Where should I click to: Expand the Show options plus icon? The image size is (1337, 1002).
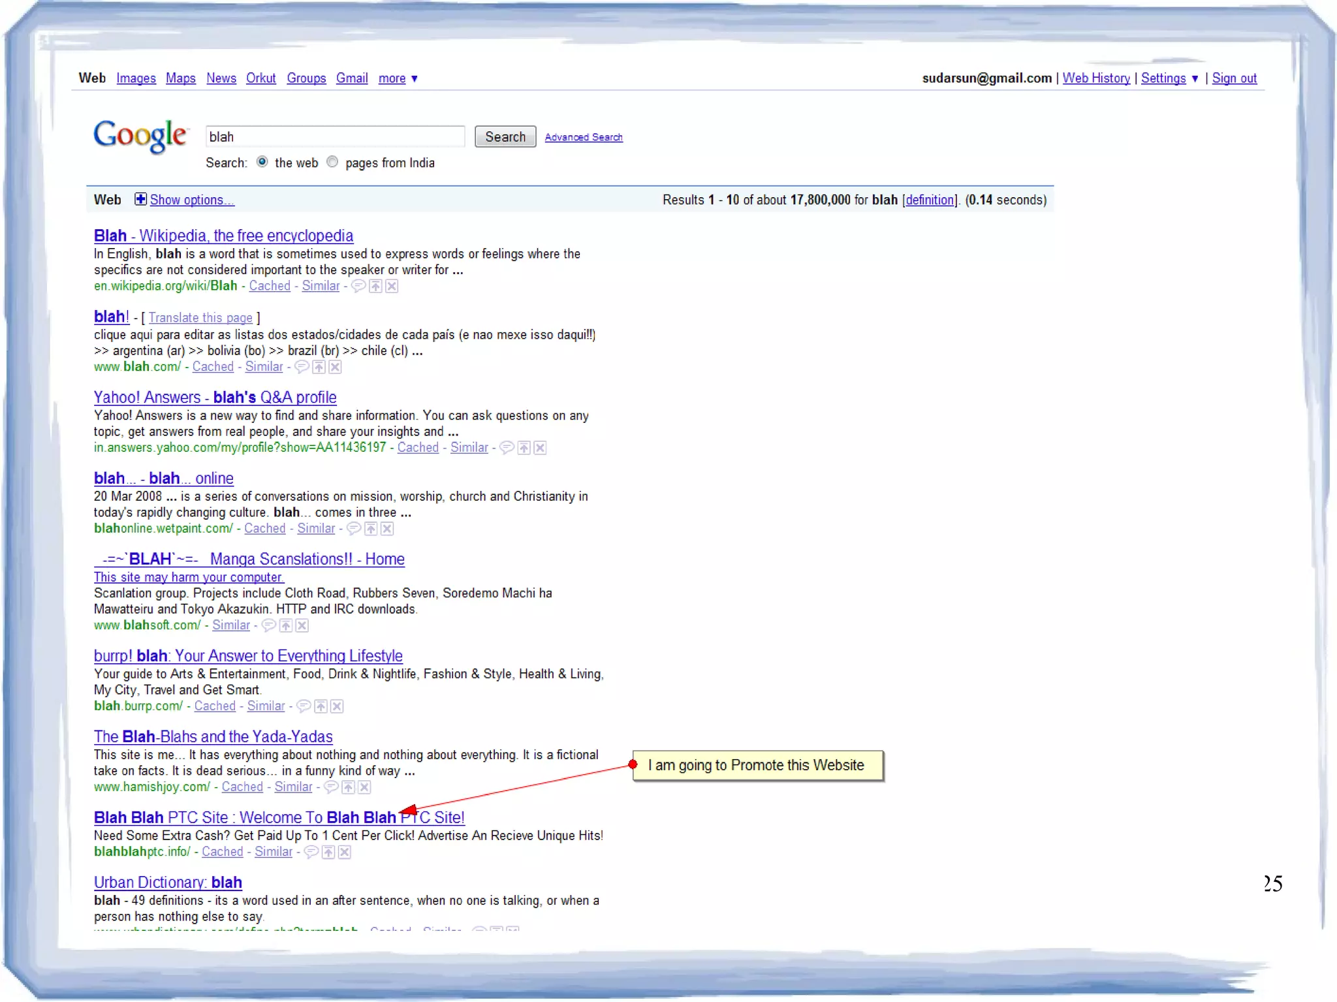tap(140, 199)
